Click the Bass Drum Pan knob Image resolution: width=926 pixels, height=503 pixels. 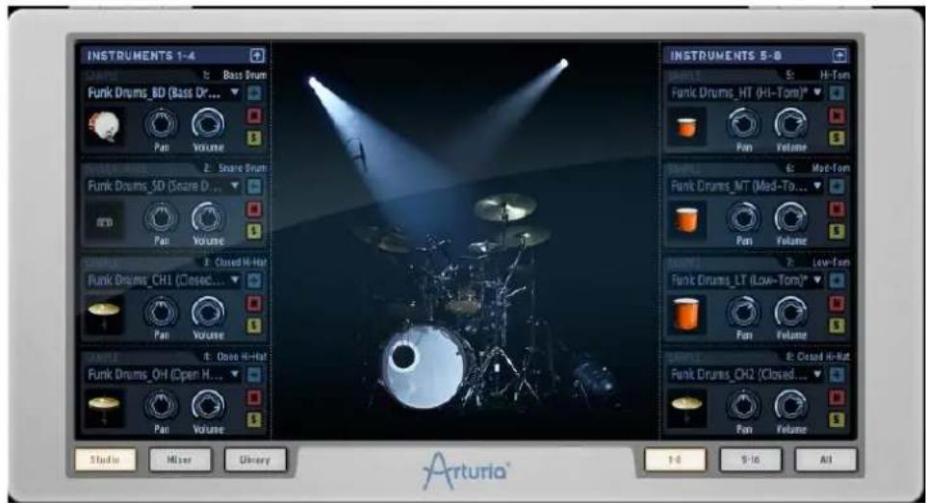[x=161, y=123]
